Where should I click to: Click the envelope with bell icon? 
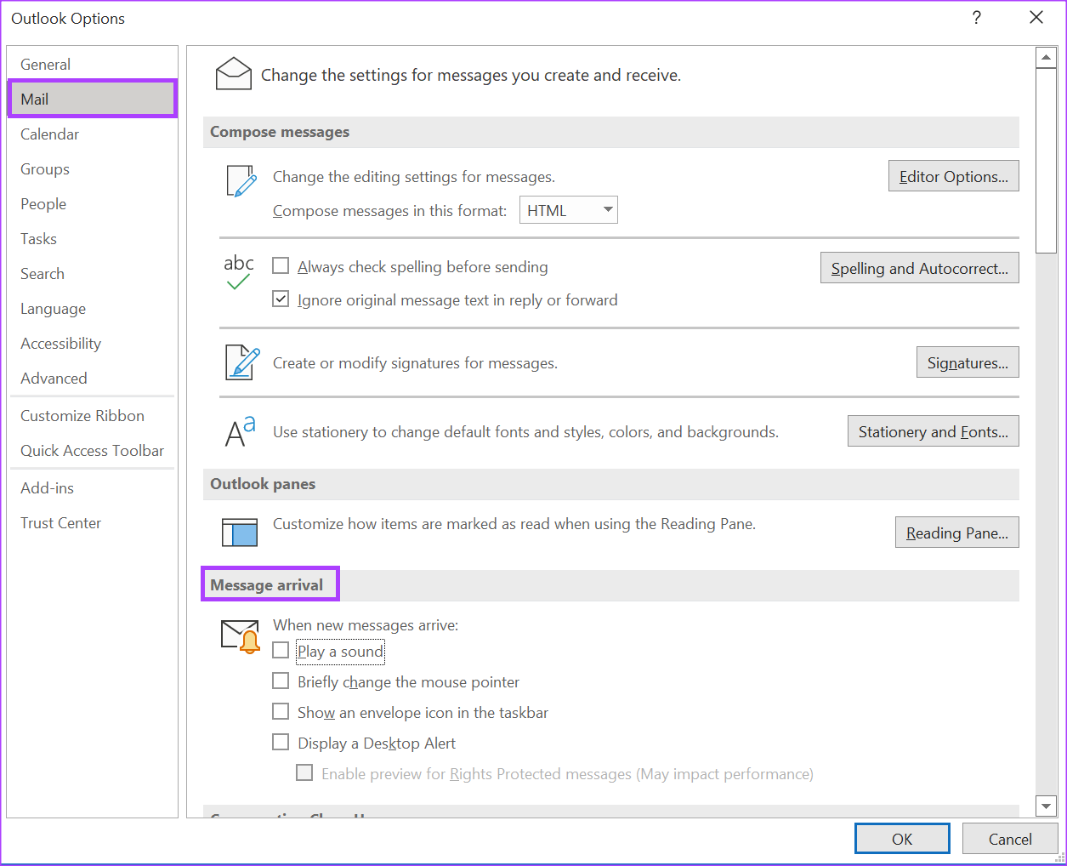[241, 636]
